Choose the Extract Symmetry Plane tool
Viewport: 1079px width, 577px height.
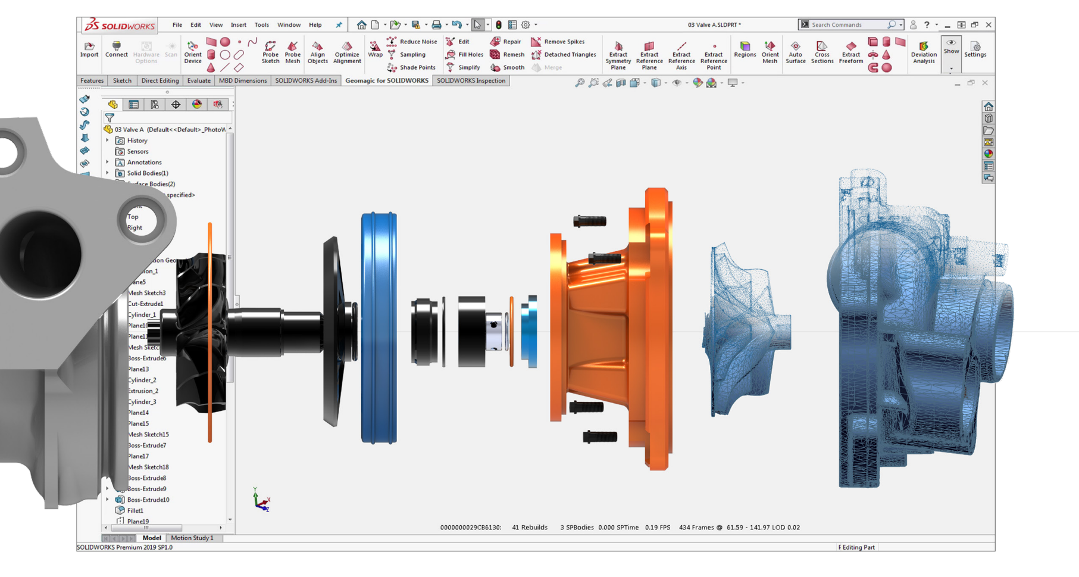coord(618,56)
